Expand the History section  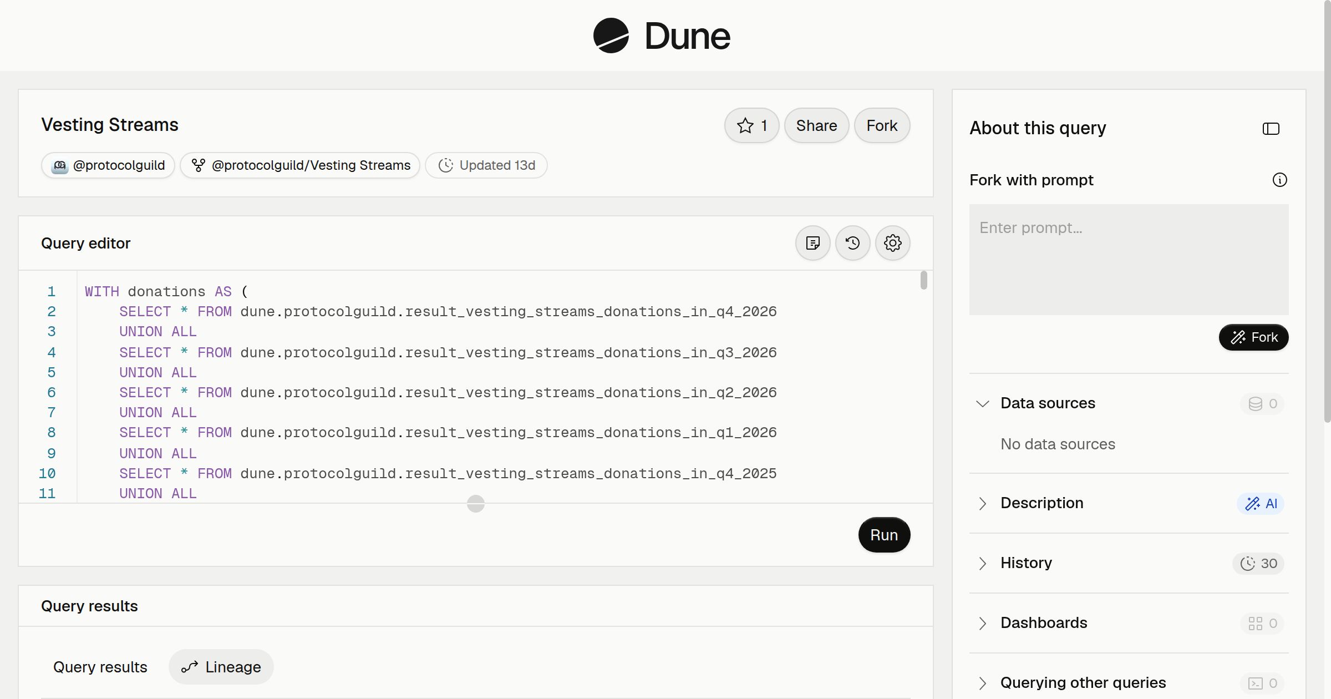pos(982,563)
